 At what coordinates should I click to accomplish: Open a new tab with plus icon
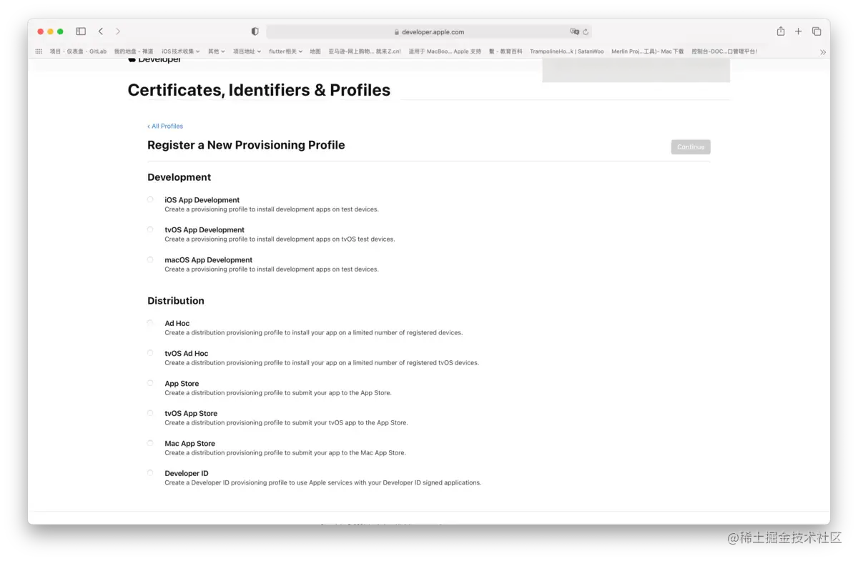pyautogui.click(x=799, y=31)
